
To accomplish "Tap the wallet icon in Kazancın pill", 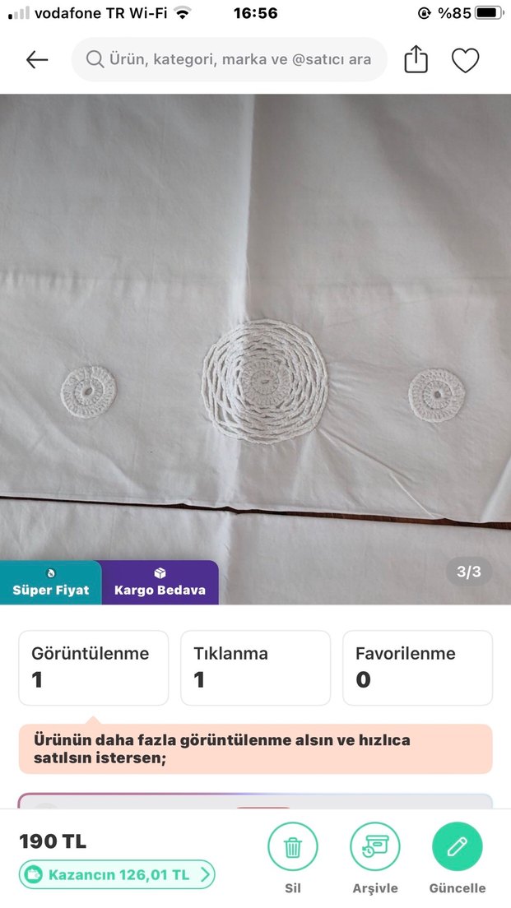I will [35, 874].
